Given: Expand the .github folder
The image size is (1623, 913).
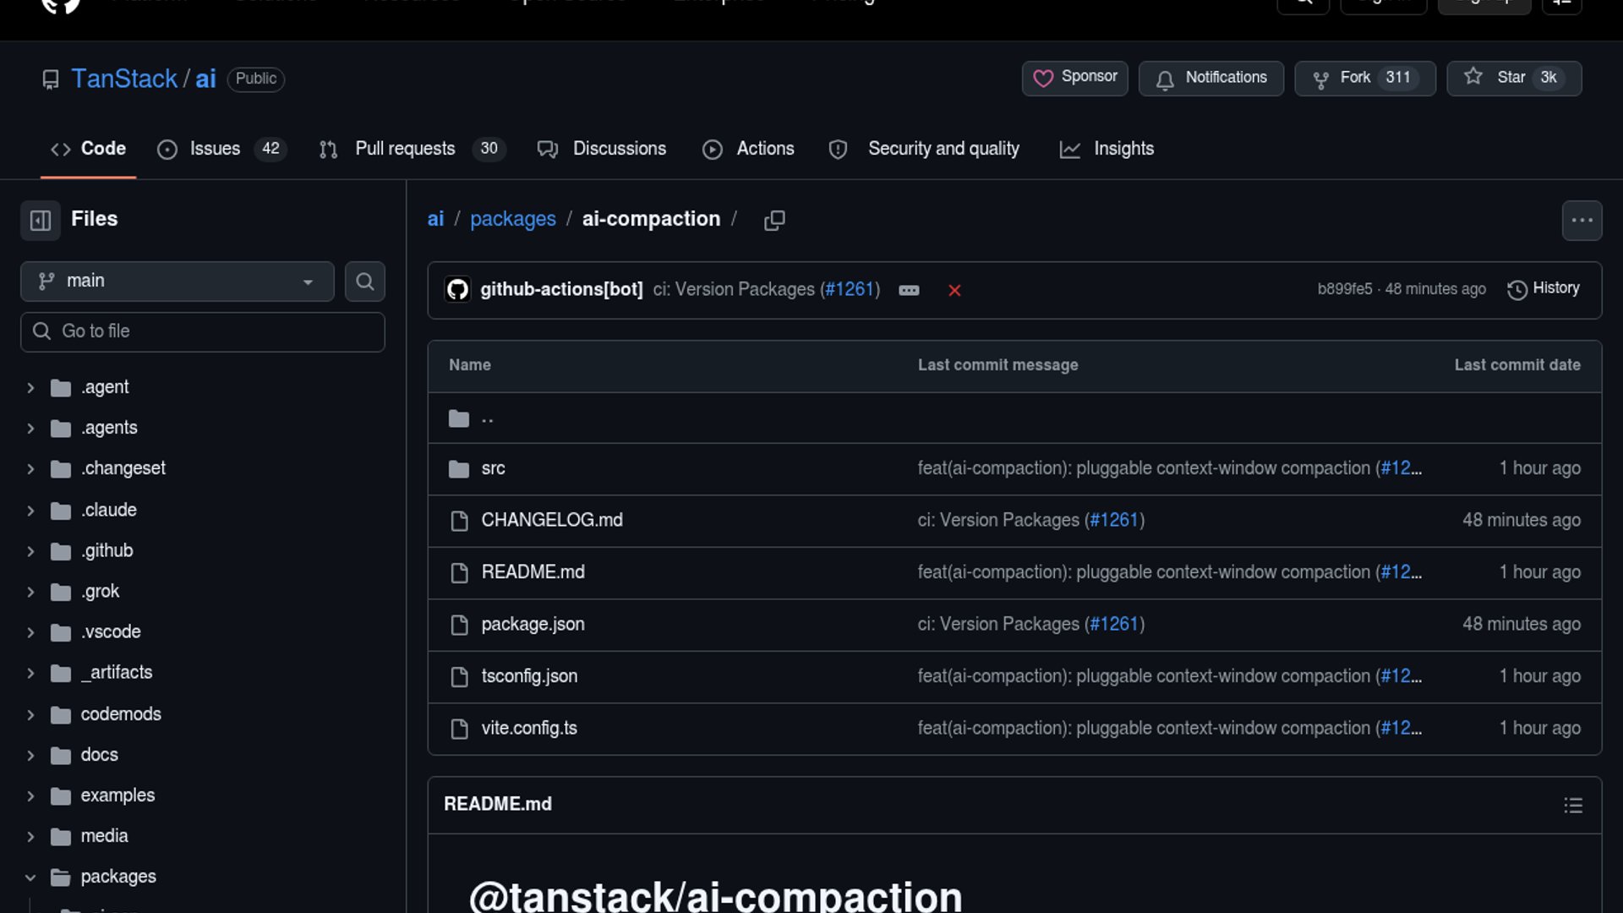Looking at the screenshot, I should click(30, 551).
